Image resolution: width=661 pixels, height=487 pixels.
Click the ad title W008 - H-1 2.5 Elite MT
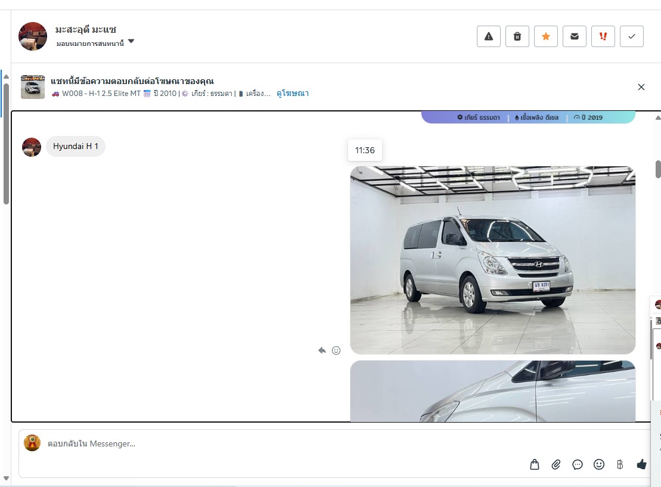point(101,93)
